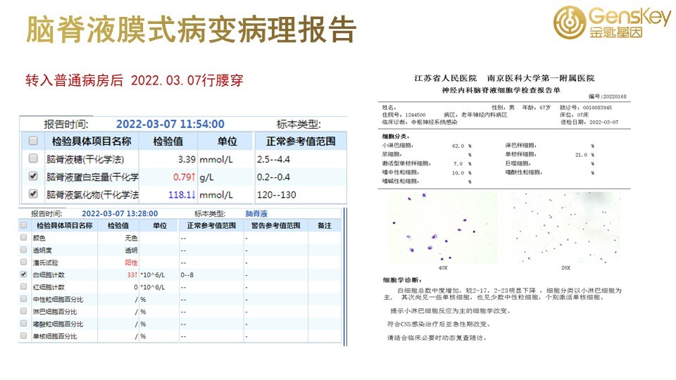Check the 单核细胞百分比 row checkbox
The height and width of the screenshot is (380, 676).
[24, 336]
